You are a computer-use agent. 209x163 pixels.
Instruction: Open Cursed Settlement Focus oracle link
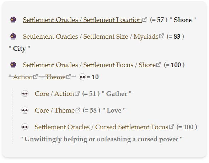[x=101, y=127]
